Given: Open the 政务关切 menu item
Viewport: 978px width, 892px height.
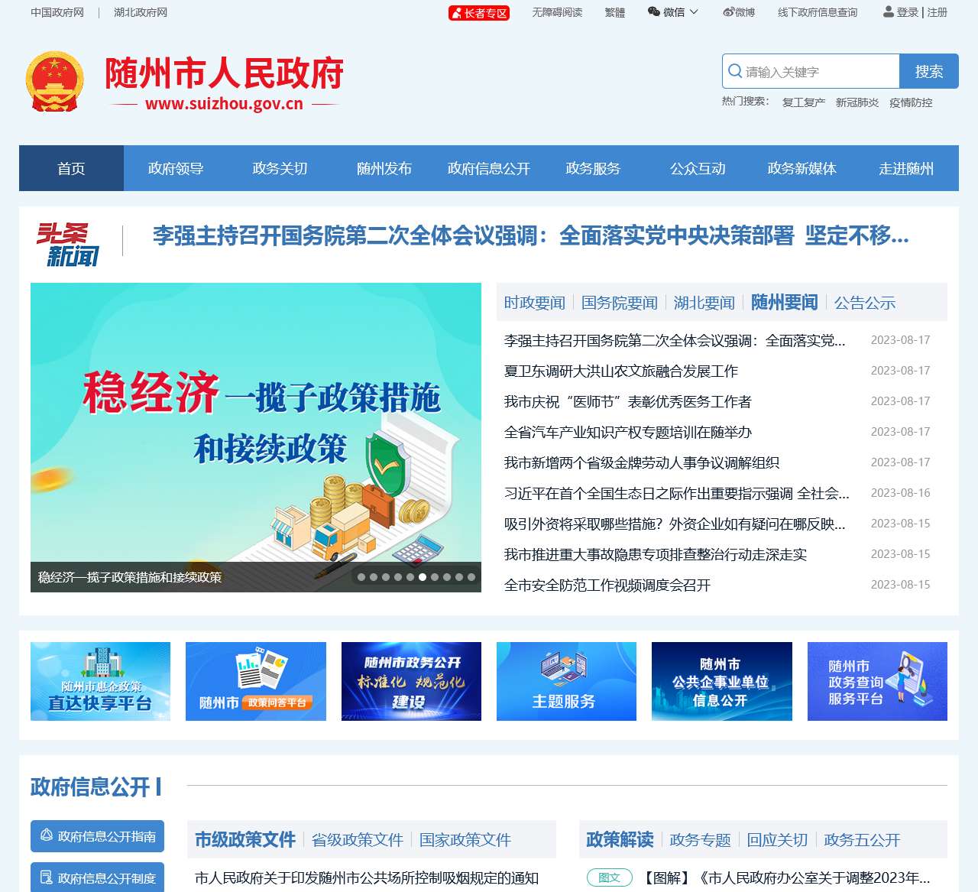Looking at the screenshot, I should click(x=280, y=168).
